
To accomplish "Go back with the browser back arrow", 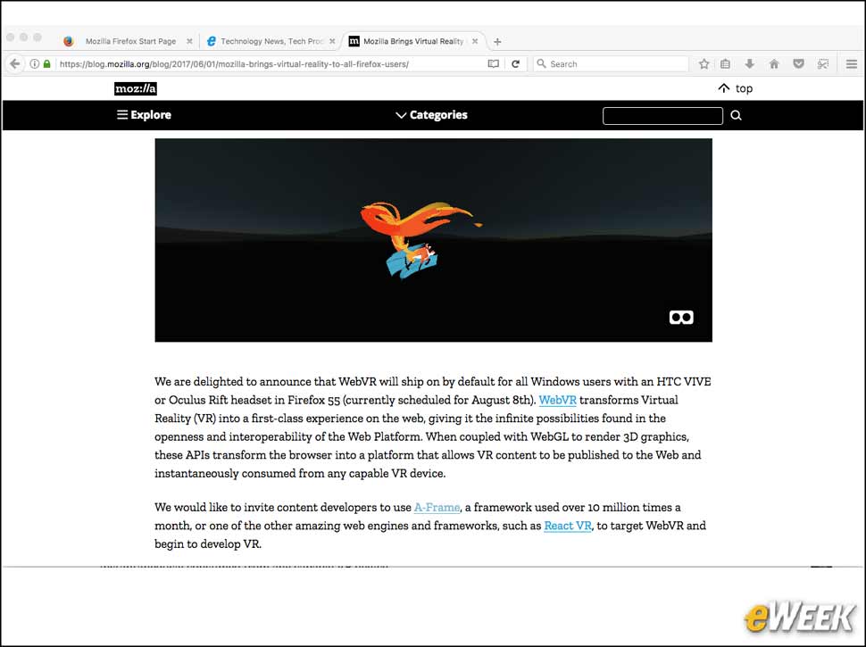I will (15, 64).
